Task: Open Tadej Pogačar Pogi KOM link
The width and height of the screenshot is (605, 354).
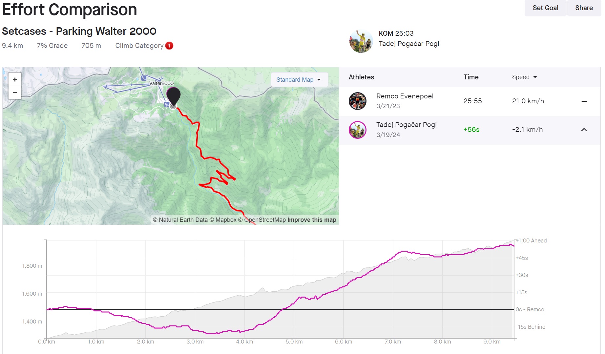Action: pos(409,44)
